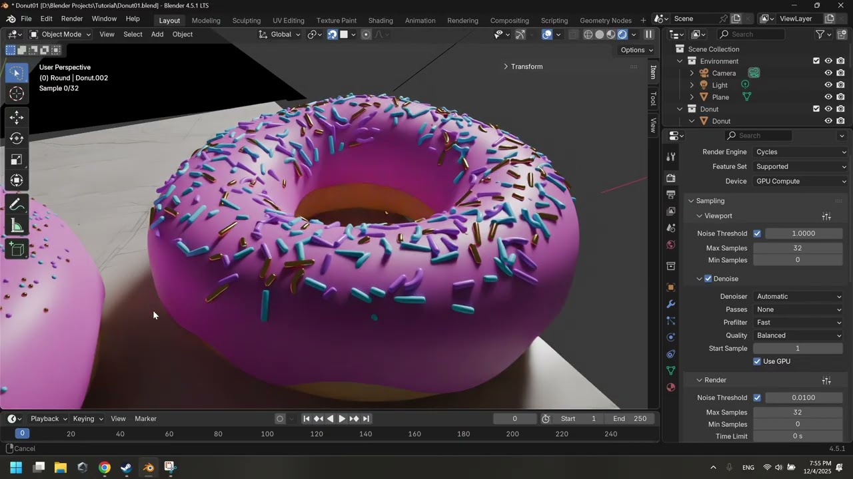Open the Physics properties tab
853x479 pixels.
point(671,337)
